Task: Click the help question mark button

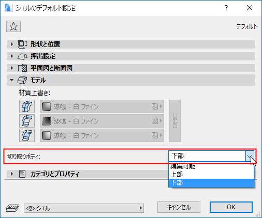Action: [x=226, y=8]
